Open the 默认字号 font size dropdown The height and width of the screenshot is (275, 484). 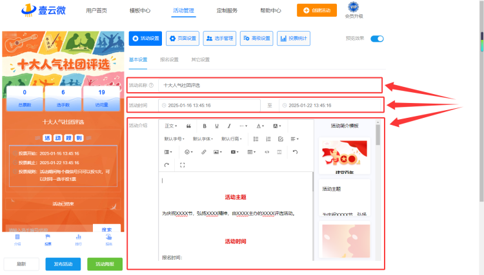174,139
